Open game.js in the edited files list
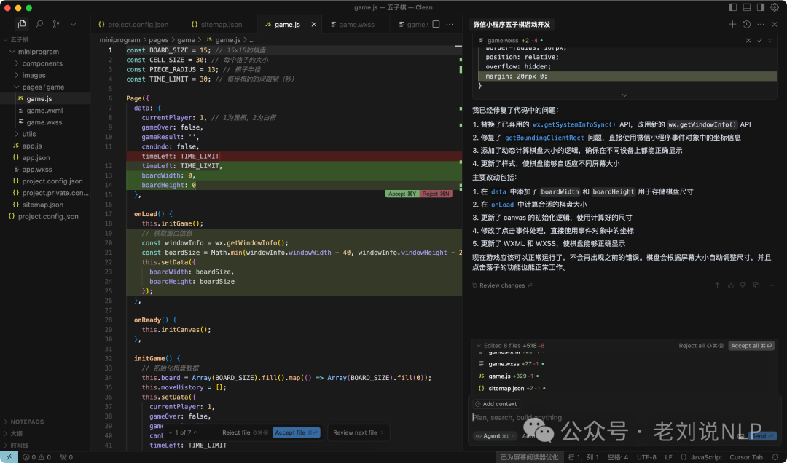787x463 pixels. 499,376
